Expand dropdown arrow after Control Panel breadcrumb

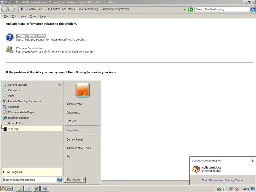click(x=45, y=9)
